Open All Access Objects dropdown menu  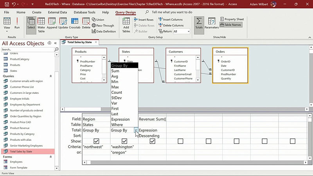point(49,43)
